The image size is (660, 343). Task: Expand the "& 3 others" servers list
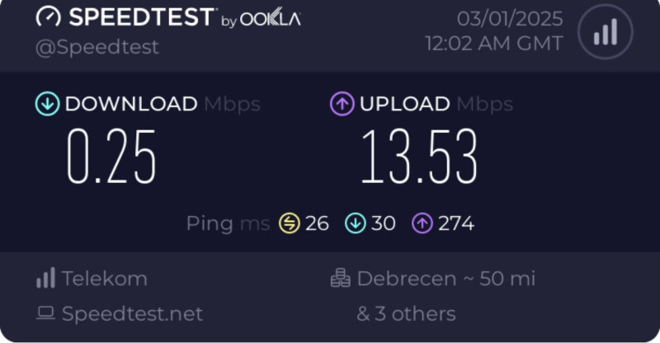point(406,313)
